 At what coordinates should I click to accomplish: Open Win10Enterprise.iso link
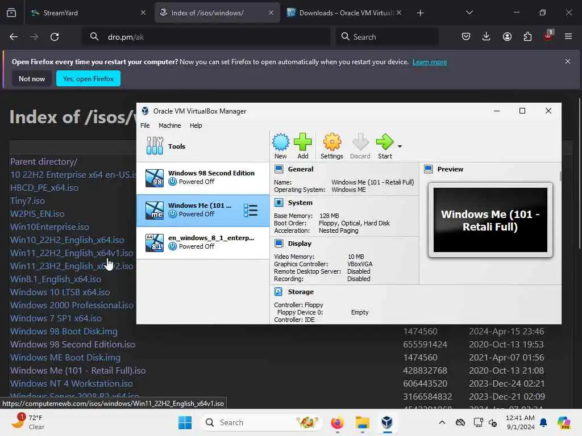click(49, 227)
